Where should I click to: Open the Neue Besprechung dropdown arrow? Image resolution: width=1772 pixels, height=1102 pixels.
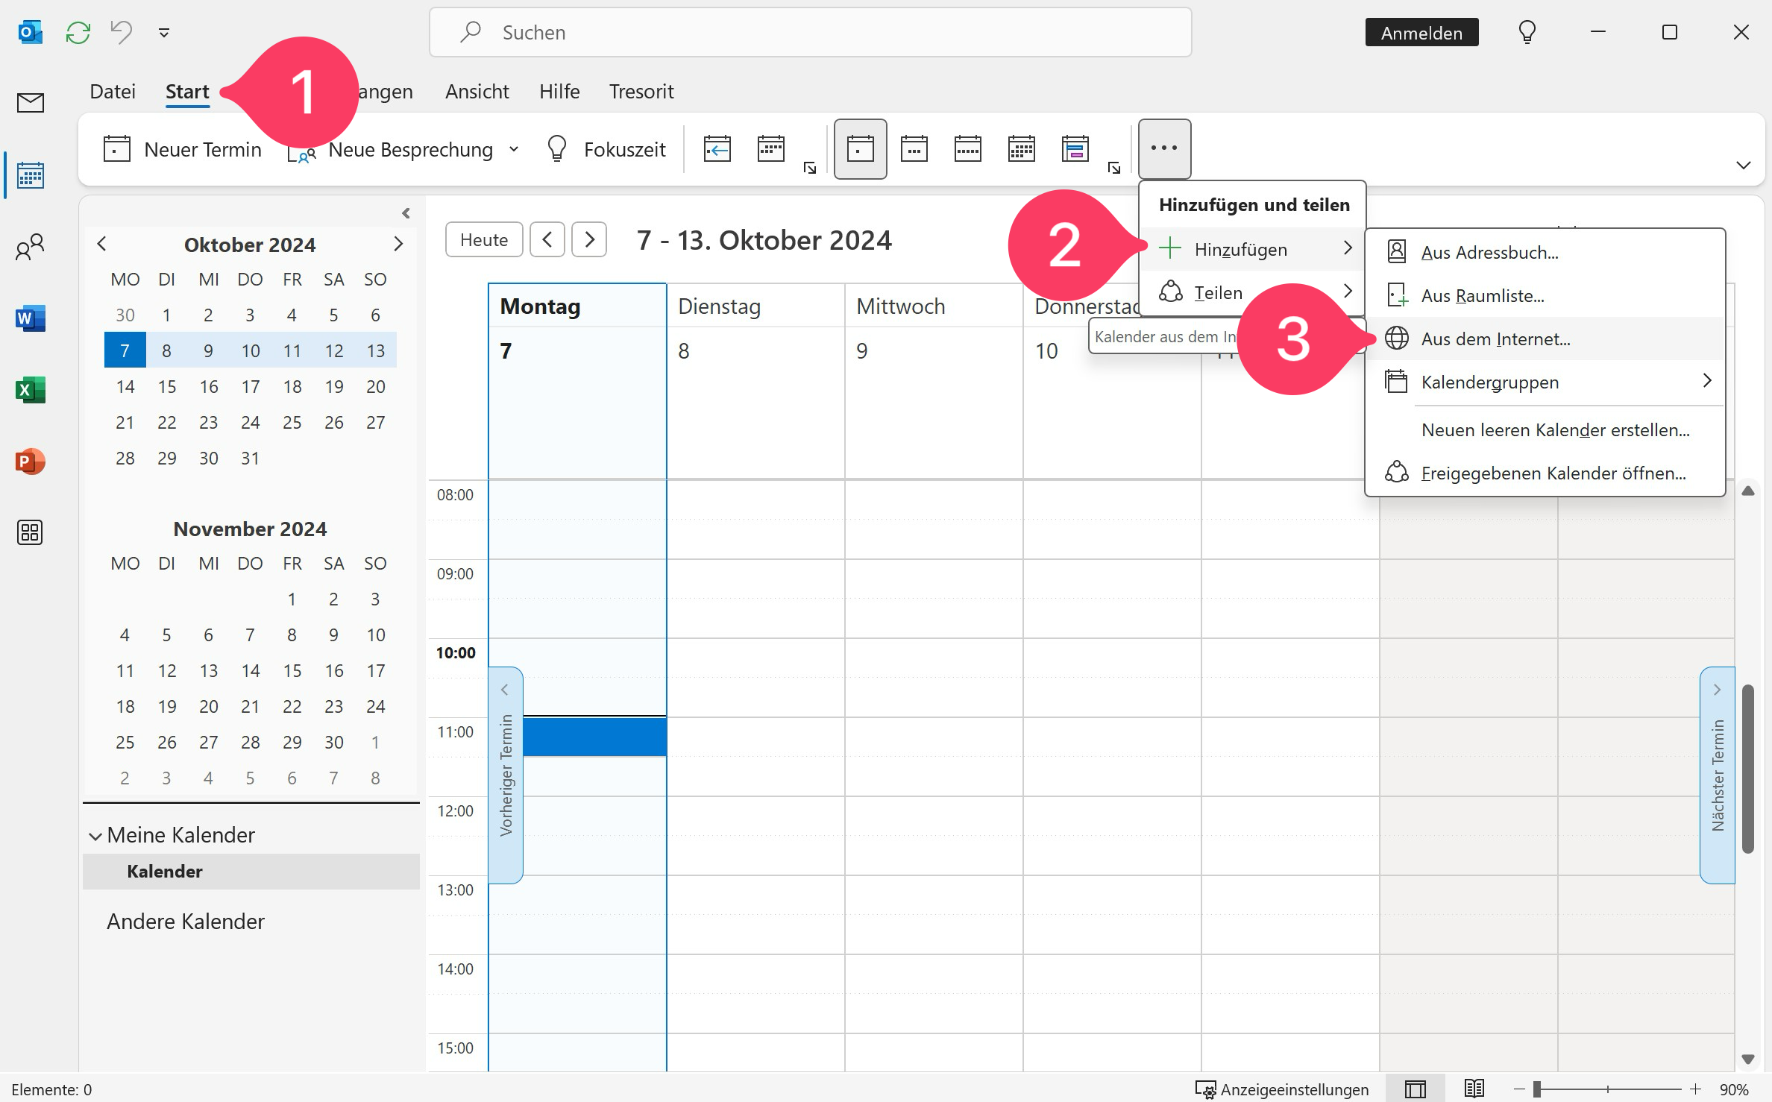[x=514, y=149]
